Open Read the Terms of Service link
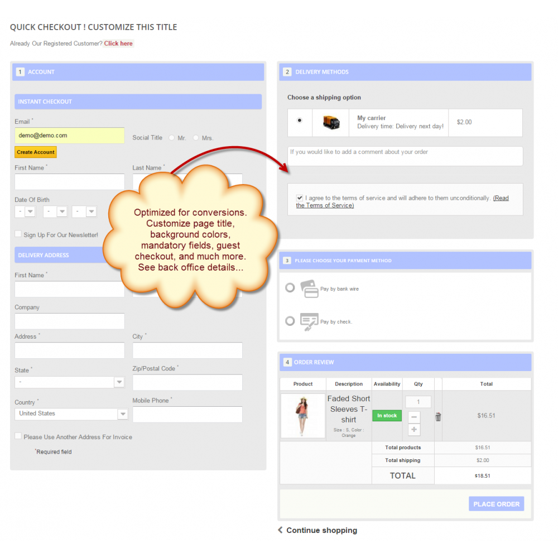This screenshot has width=558, height=558. [x=501, y=198]
